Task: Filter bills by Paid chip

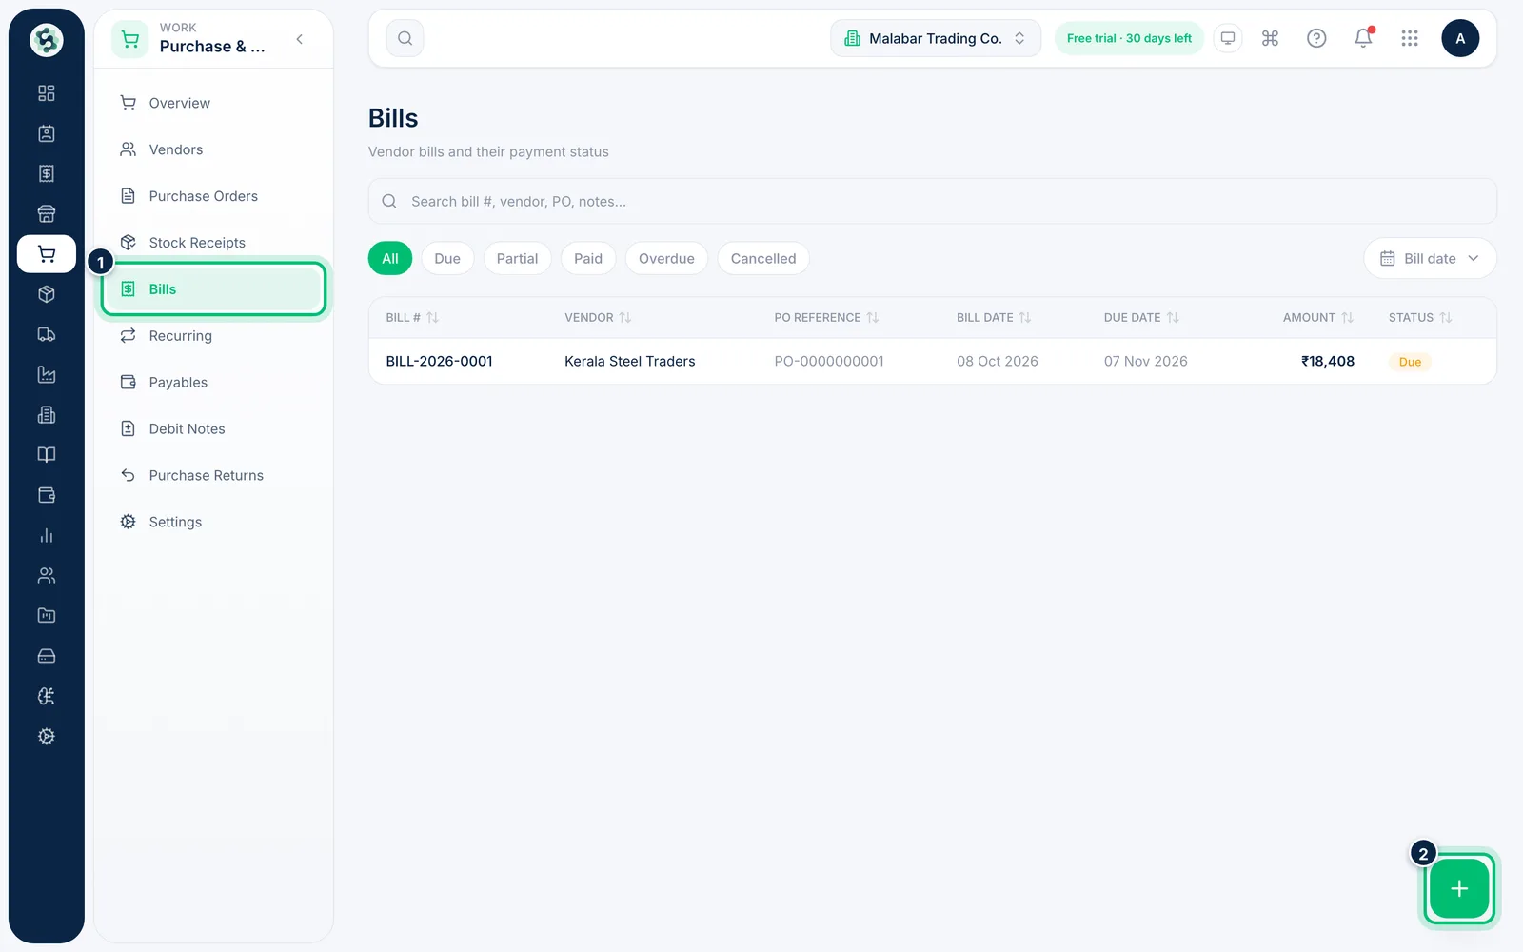Action: [x=588, y=258]
